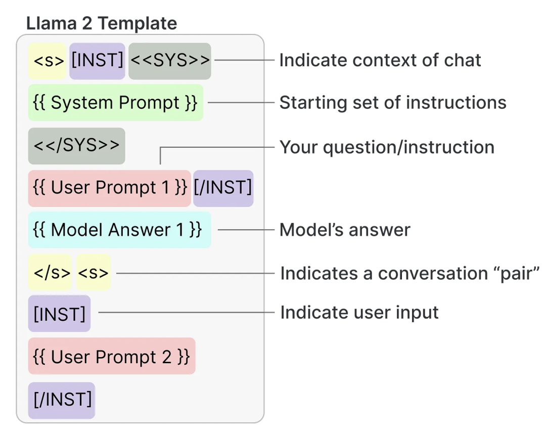Viewport: 546px width, 431px height.
Task: Click the yellow opening <s> token
Action: point(48,61)
